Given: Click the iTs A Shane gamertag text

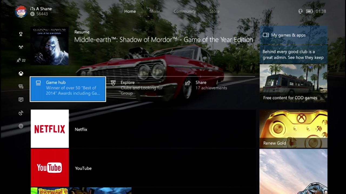Looking at the screenshot, I should [x=41, y=9].
